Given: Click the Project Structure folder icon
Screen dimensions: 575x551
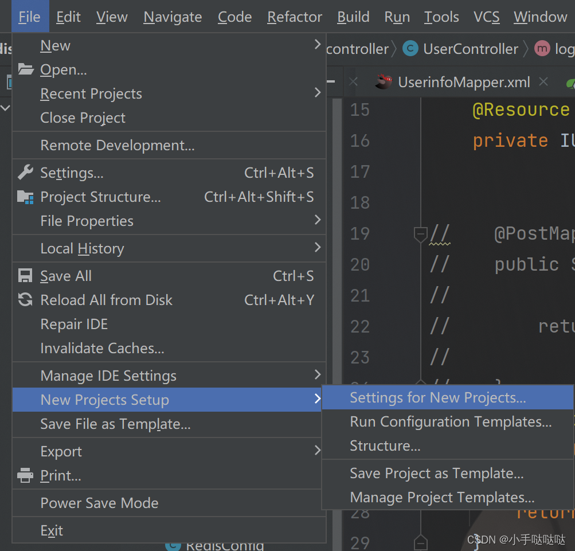Looking at the screenshot, I should pos(25,197).
